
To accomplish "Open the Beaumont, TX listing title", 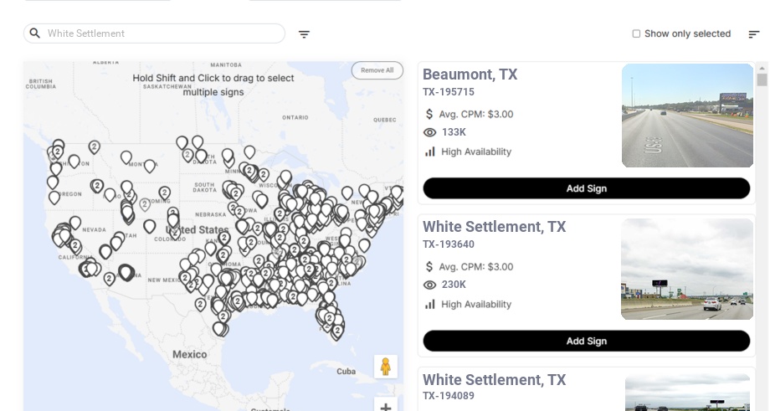I will pyautogui.click(x=470, y=74).
